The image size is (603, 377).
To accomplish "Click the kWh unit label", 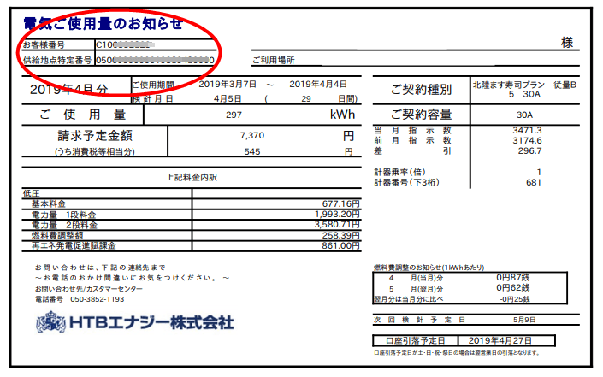I will tap(342, 115).
